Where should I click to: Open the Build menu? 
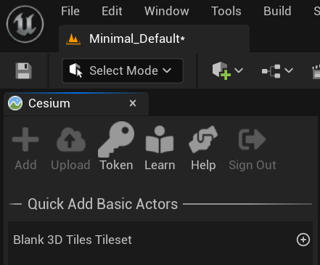click(x=277, y=11)
